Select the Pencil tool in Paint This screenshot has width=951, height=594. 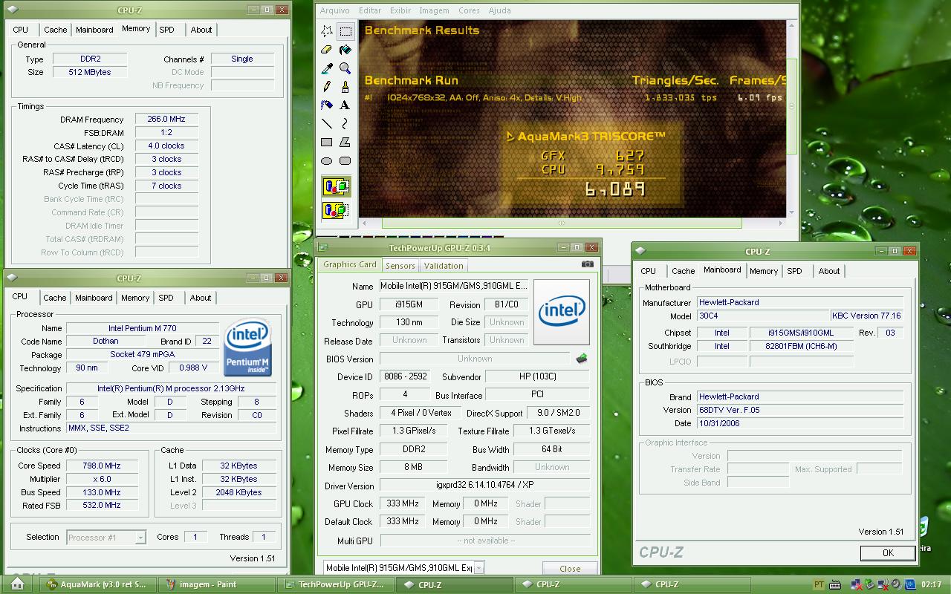click(x=327, y=87)
